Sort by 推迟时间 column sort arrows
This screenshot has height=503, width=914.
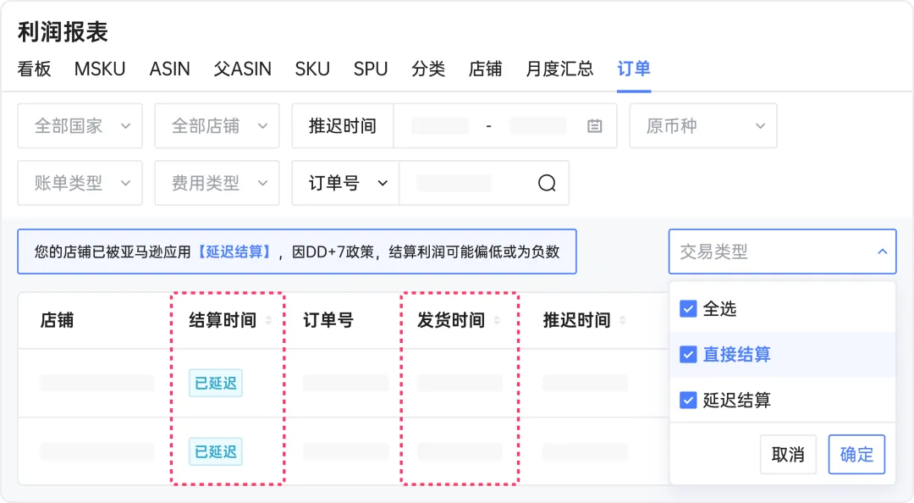623,320
